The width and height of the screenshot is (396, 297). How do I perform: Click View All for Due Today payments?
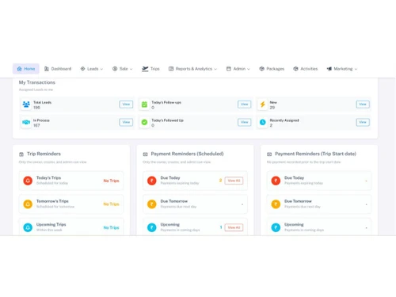click(234, 181)
